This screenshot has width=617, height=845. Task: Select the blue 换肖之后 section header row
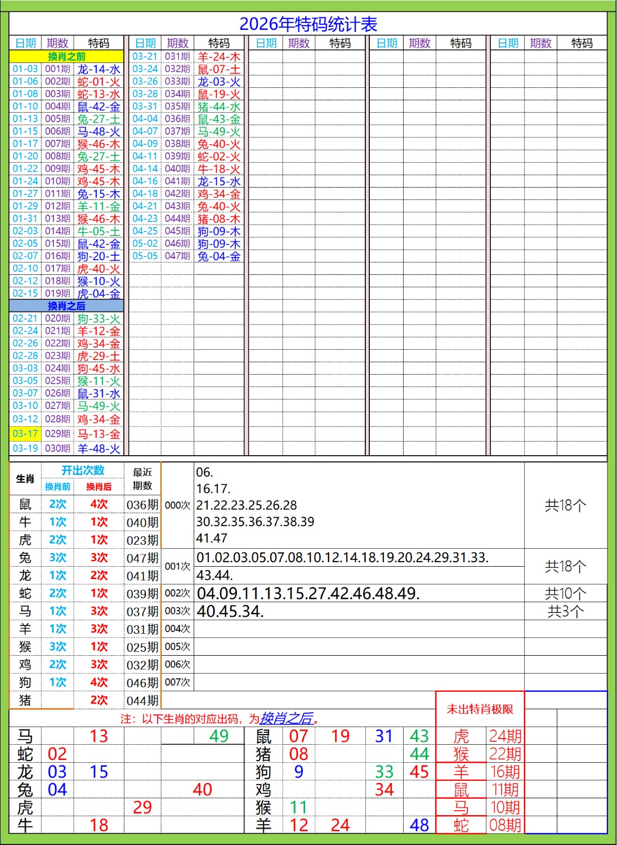[66, 306]
